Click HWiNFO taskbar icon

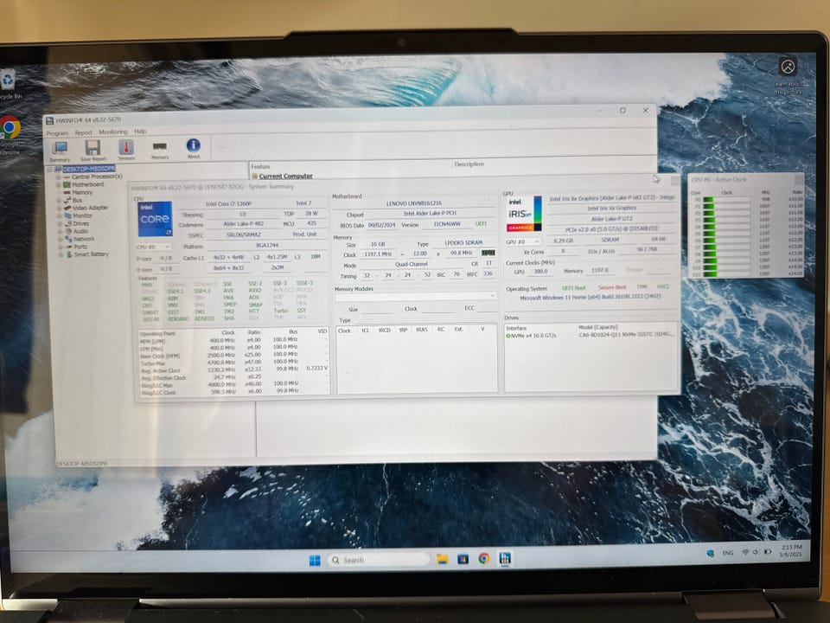point(504,558)
